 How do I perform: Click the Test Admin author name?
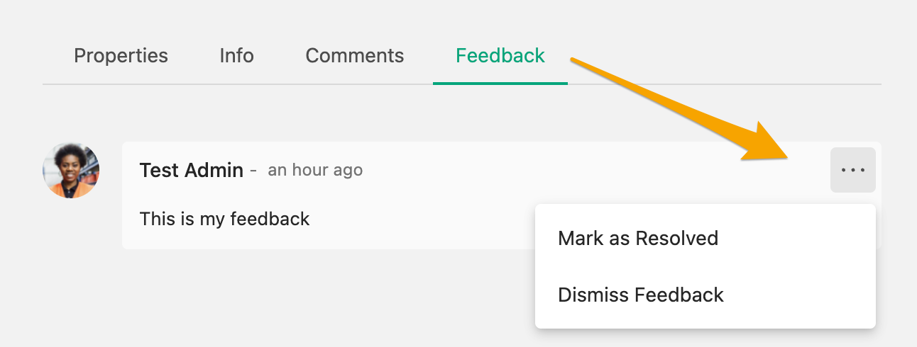[x=192, y=170]
